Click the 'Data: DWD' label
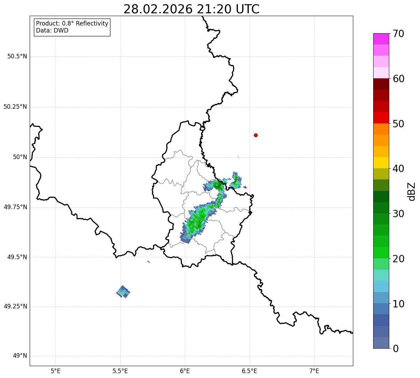The width and height of the screenshot is (420, 378). tap(52, 30)
